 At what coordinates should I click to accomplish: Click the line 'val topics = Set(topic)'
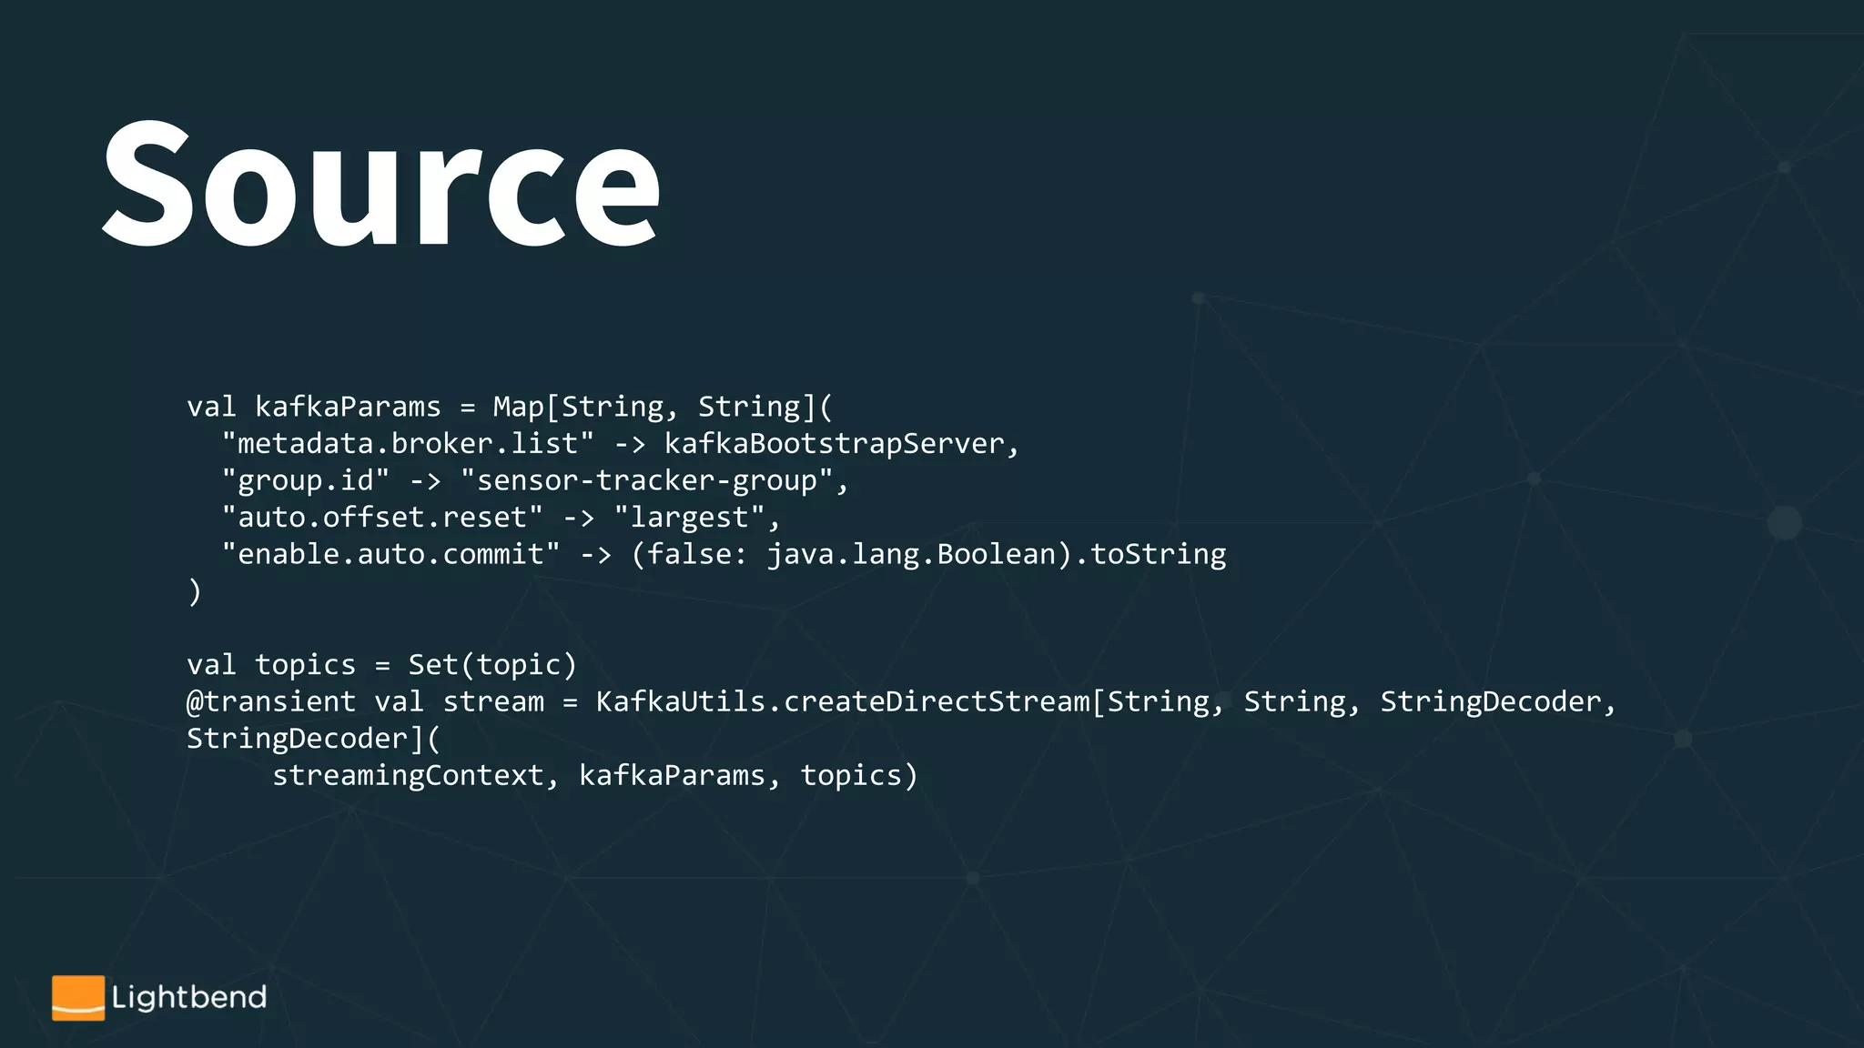coord(382,665)
